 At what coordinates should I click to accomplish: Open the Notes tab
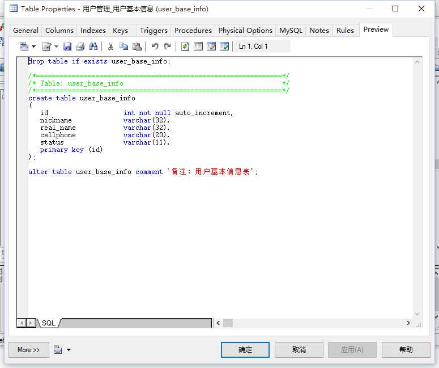pyautogui.click(x=319, y=30)
